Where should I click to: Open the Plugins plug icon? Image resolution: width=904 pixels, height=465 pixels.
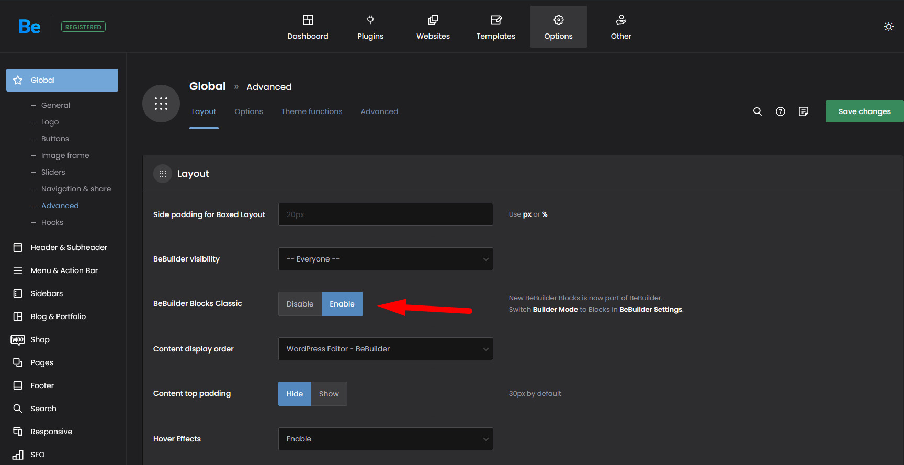pos(370,20)
